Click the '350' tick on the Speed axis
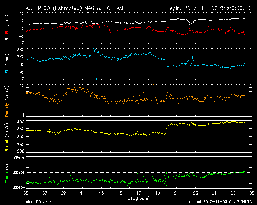 click(21, 129)
